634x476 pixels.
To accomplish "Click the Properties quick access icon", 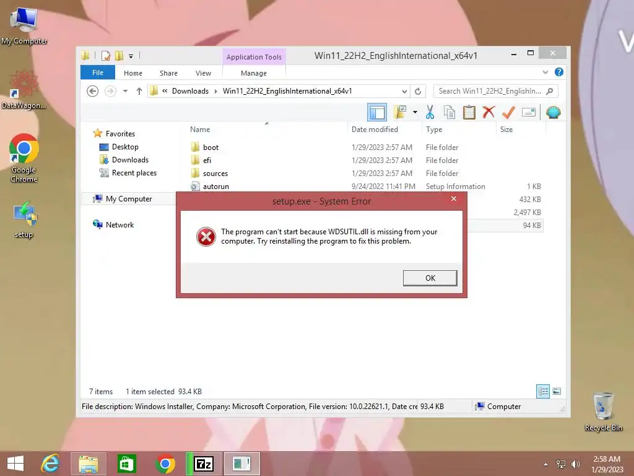I will 106,55.
